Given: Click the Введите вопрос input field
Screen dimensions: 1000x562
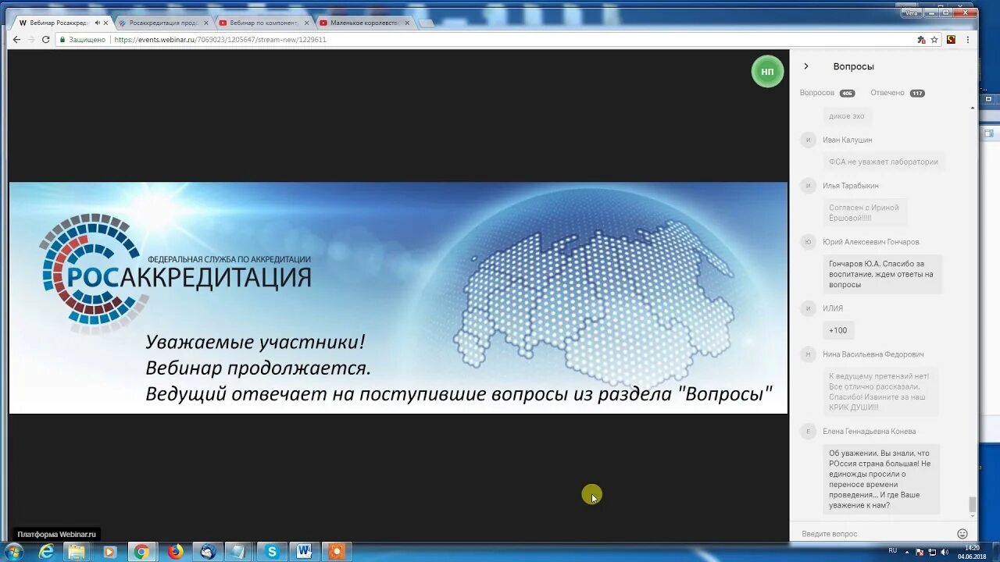Looking at the screenshot, I should point(875,534).
